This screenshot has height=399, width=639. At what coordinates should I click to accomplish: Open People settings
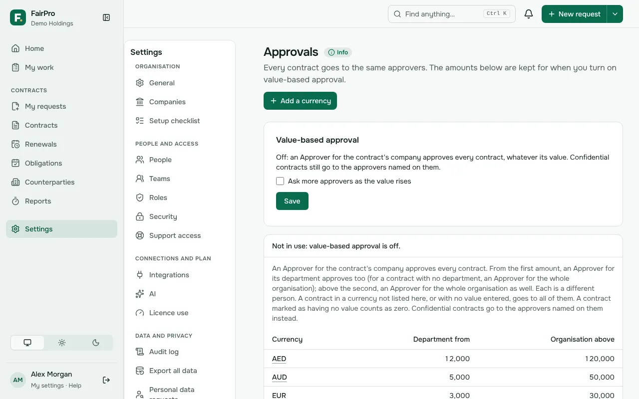180,160
